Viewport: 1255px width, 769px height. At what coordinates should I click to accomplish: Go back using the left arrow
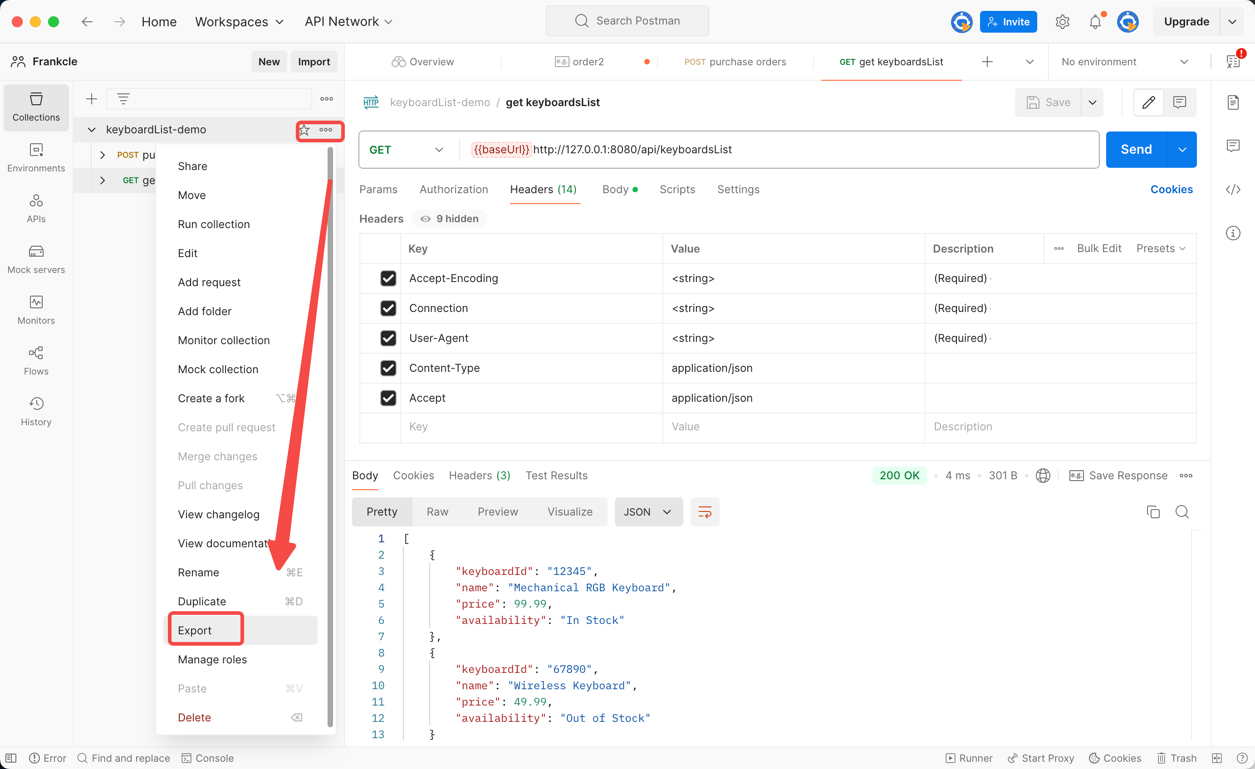coord(87,22)
